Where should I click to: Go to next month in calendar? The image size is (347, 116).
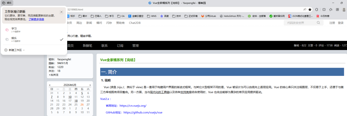[x=90, y=85]
